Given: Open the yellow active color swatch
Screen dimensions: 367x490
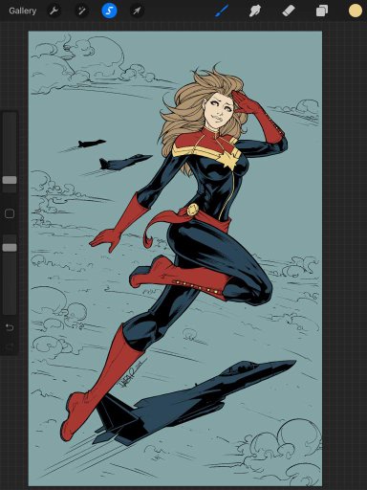Looking at the screenshot, I should tap(356, 11).
